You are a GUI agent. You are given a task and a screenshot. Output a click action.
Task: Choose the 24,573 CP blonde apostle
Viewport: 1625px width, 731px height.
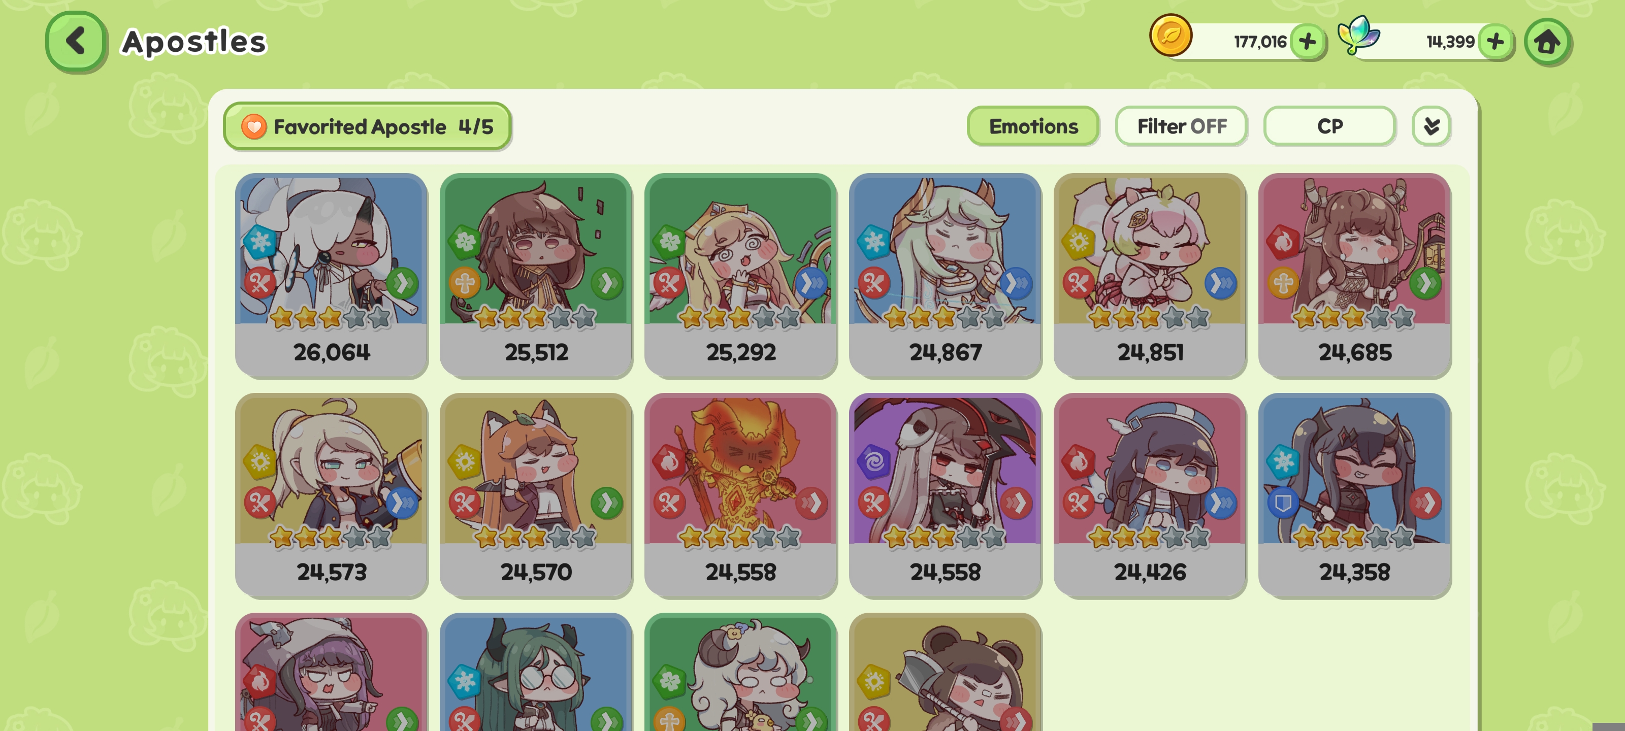pyautogui.click(x=332, y=496)
